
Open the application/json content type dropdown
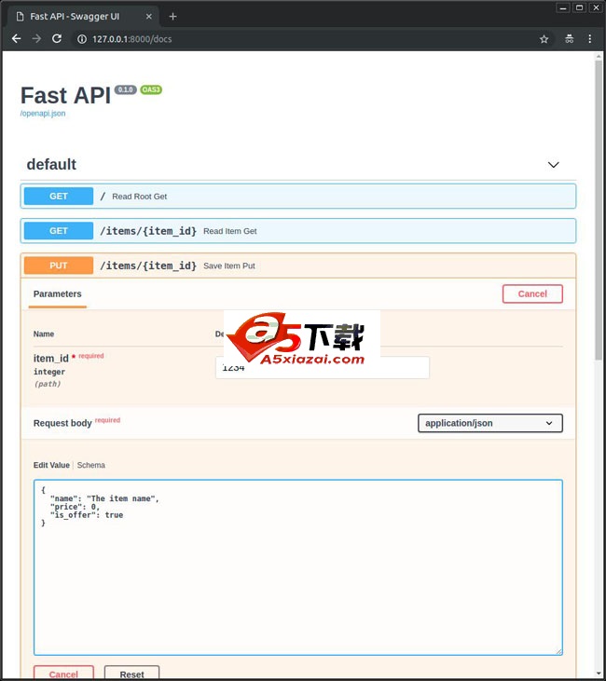[490, 423]
